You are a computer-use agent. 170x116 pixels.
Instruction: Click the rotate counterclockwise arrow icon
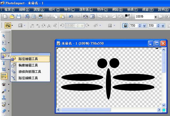pos(62,26)
